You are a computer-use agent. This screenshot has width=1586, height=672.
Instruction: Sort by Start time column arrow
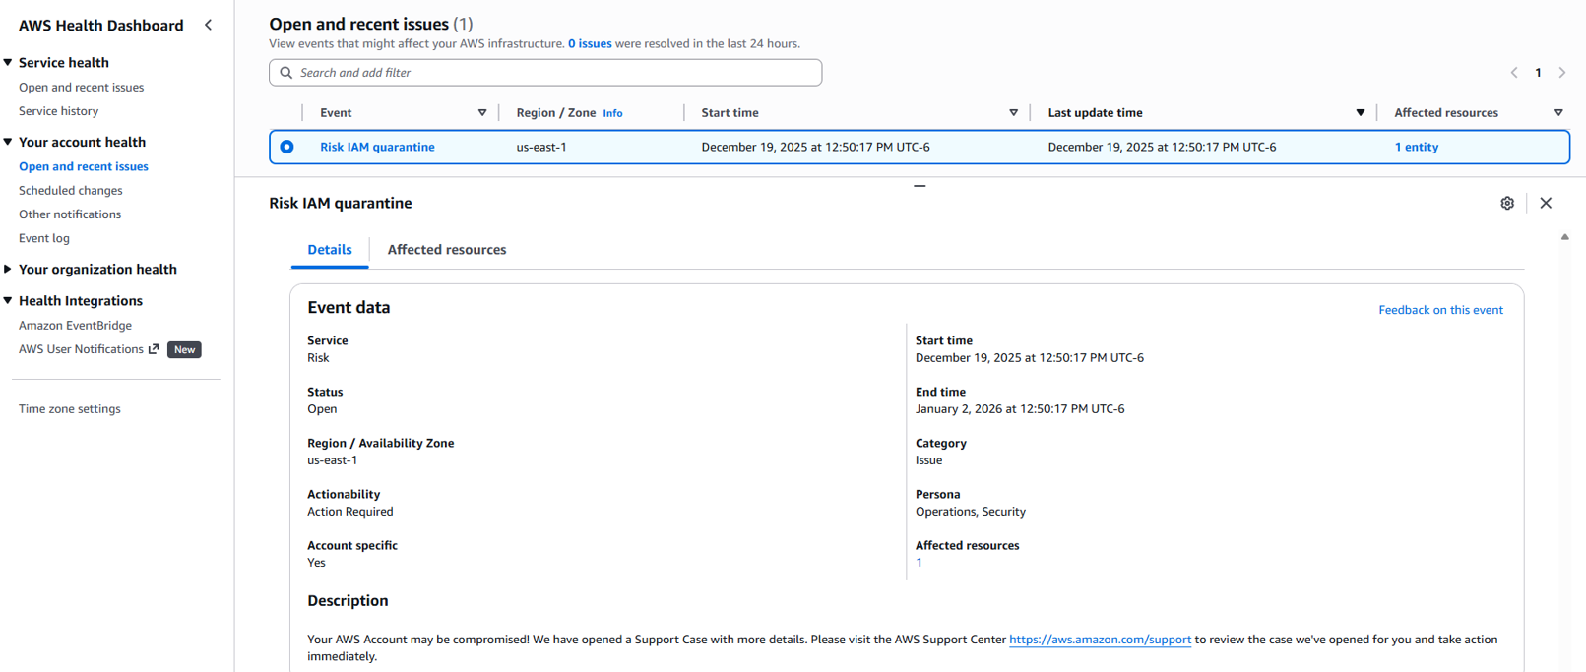click(x=1013, y=113)
